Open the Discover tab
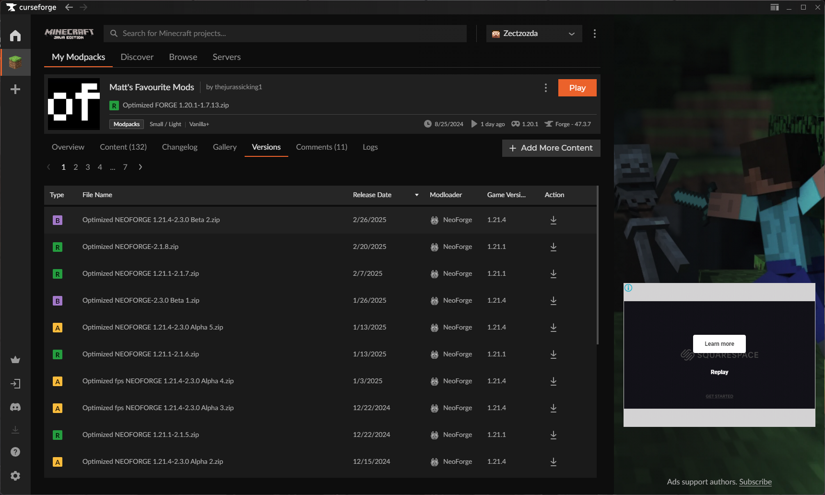The height and width of the screenshot is (495, 825). click(x=137, y=57)
